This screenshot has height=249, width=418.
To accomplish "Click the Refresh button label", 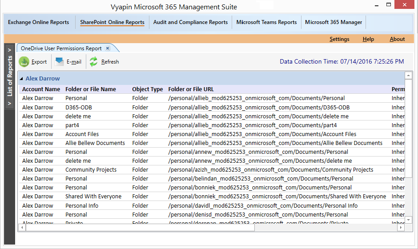I will (110, 62).
